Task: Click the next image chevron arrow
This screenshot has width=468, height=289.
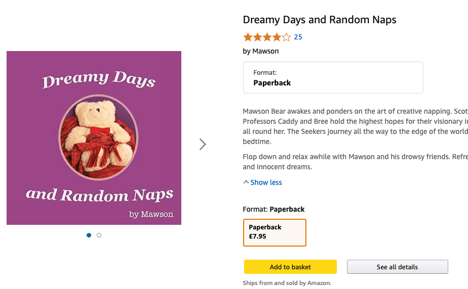Action: pyautogui.click(x=203, y=144)
